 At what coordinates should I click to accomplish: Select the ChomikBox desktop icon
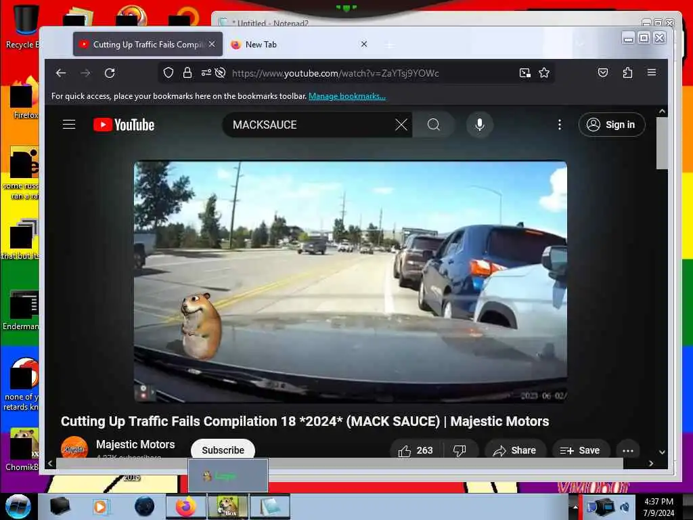click(x=22, y=450)
